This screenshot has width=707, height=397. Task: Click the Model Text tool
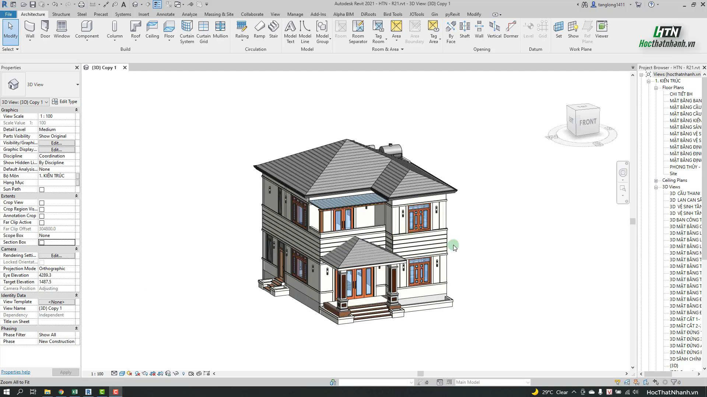[x=290, y=32]
